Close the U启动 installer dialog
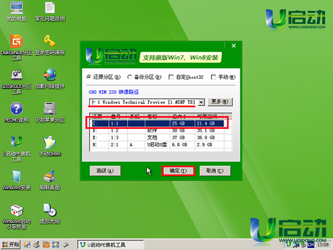The image size is (333, 250). 234,46
